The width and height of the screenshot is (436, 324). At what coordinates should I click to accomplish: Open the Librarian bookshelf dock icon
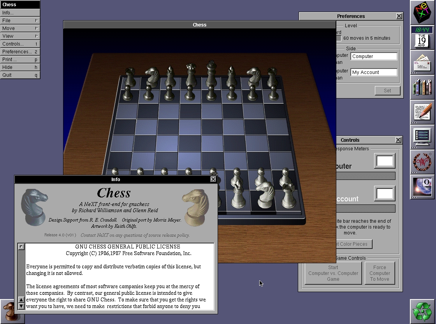click(422, 87)
